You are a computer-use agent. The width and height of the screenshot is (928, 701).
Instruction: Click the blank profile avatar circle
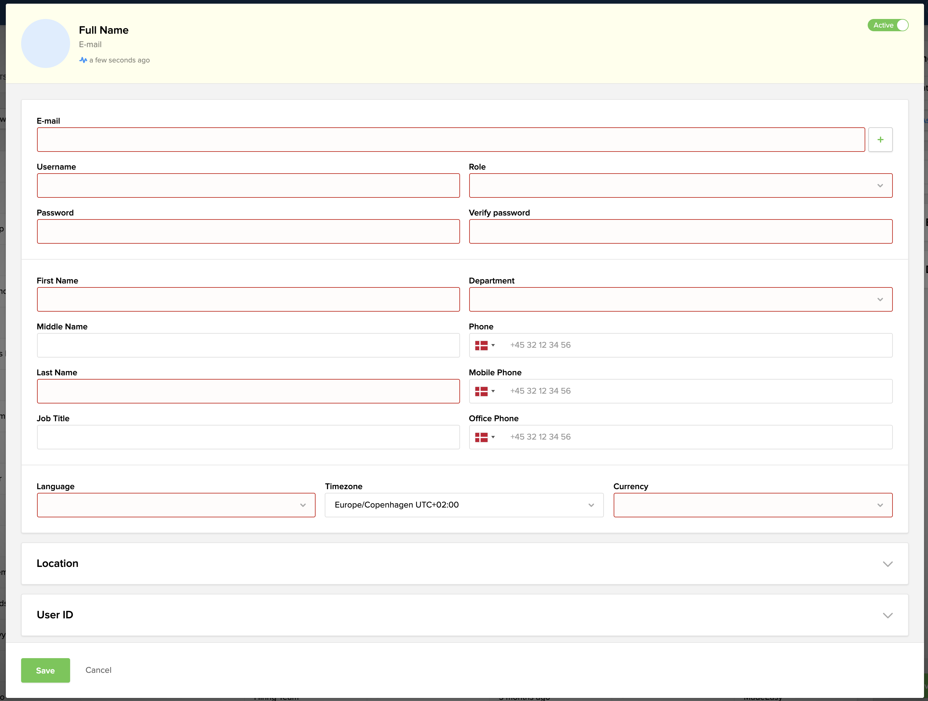(45, 43)
